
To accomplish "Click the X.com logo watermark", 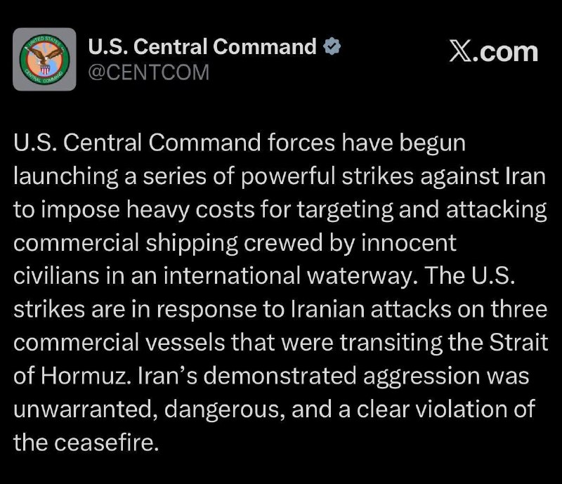I will click(494, 53).
